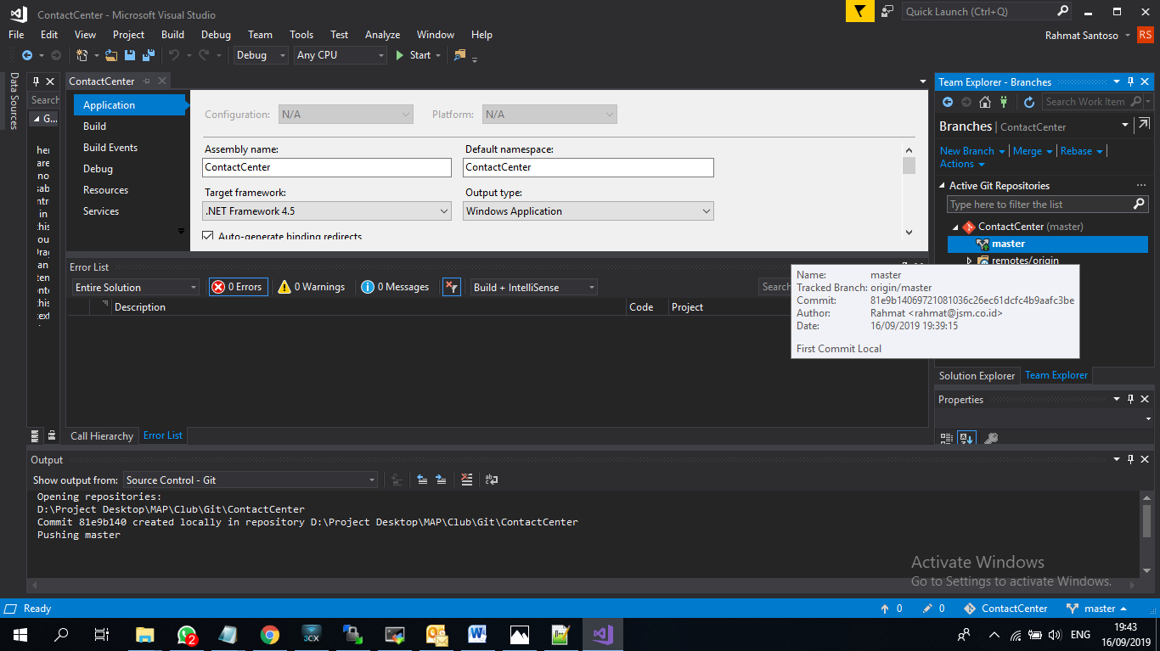Open the Build menu
The image size is (1160, 651).
click(x=172, y=35)
